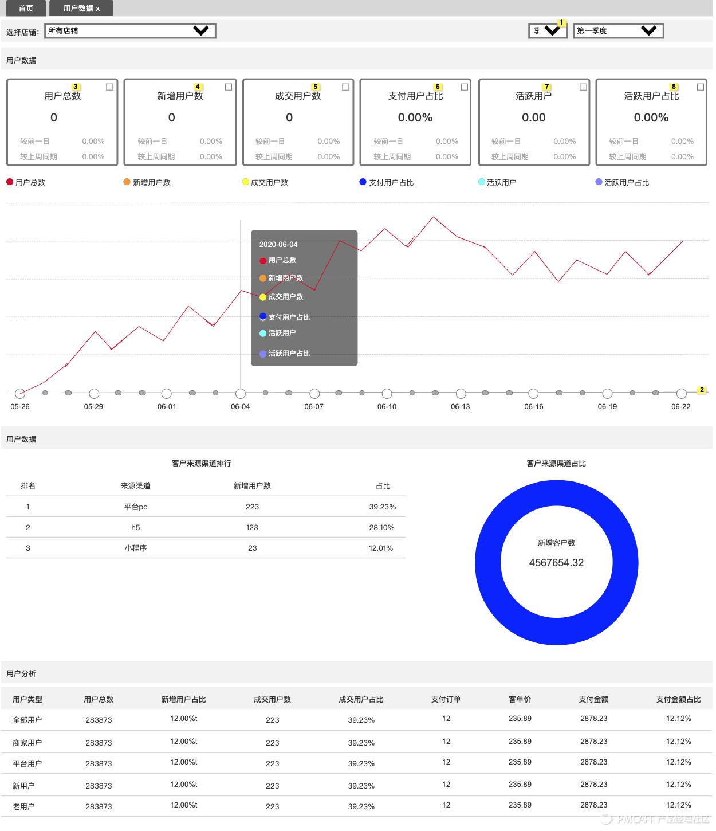Select the 06-04 timeline marker

241,394
